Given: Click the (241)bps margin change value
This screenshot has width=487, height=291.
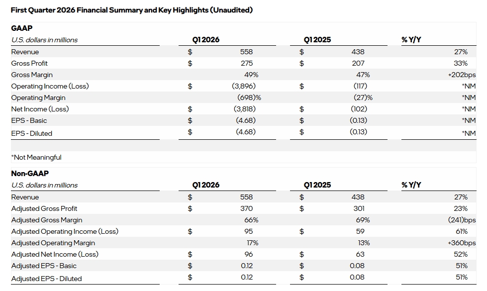Looking at the screenshot, I should click(x=462, y=220).
